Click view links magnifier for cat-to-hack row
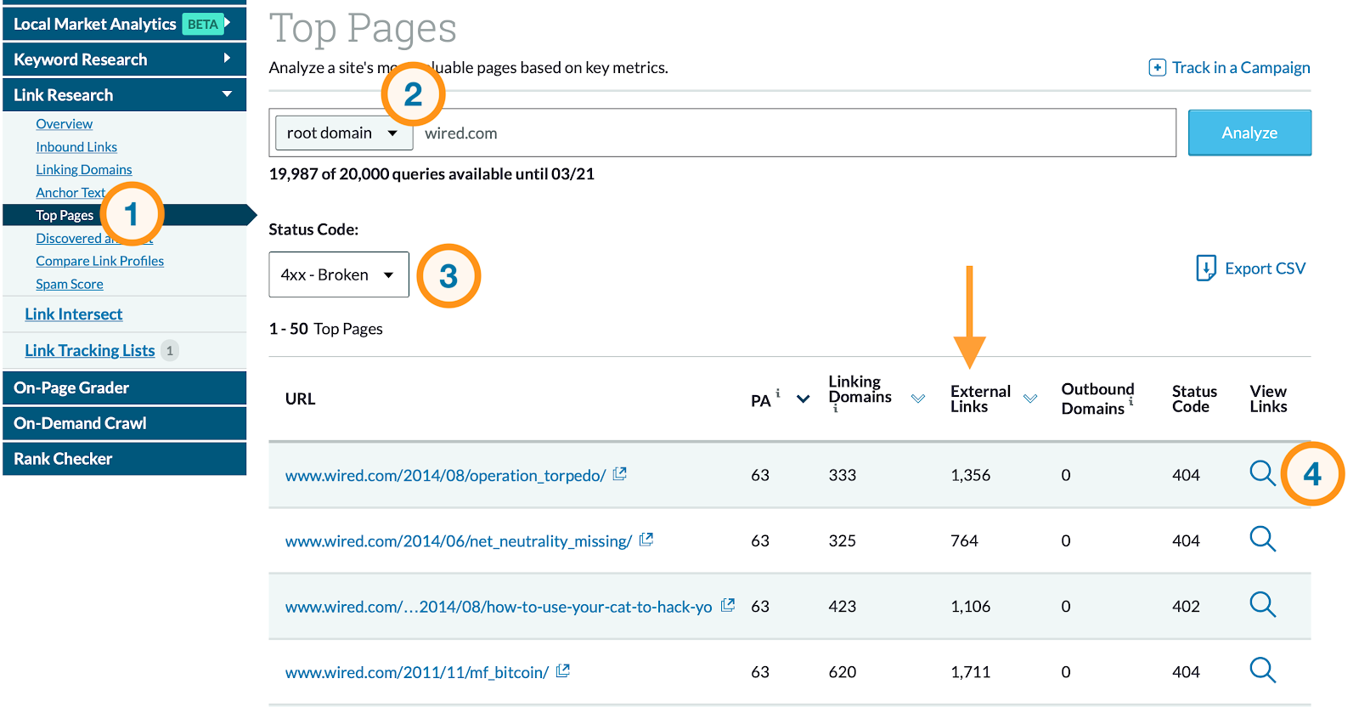This screenshot has height=707, width=1359. click(x=1262, y=605)
